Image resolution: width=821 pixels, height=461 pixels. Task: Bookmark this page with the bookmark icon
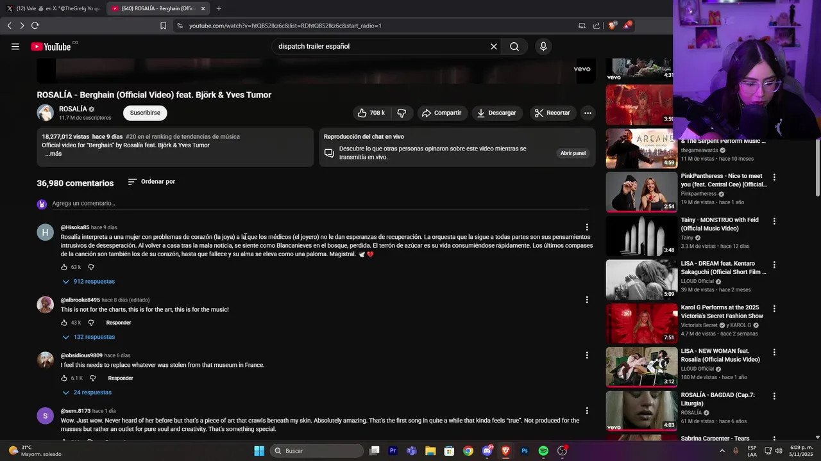point(163,26)
